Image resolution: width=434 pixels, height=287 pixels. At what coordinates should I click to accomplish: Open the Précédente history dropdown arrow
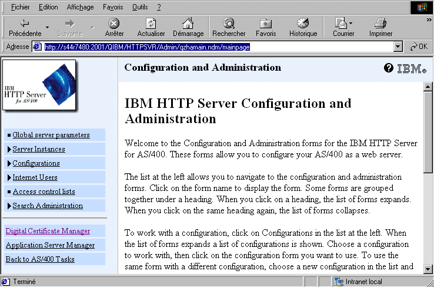47,27
